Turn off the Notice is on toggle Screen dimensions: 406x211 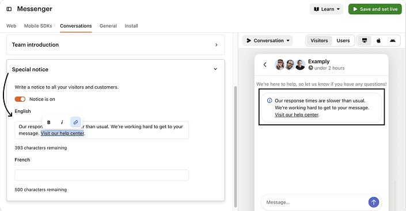tap(20, 99)
